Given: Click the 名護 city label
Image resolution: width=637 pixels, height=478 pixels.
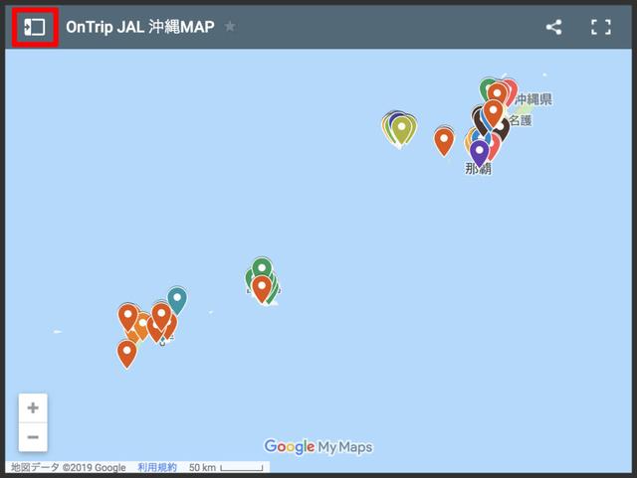Looking at the screenshot, I should 521,120.
